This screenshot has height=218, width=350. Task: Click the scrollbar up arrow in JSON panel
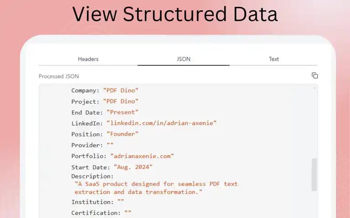pyautogui.click(x=314, y=88)
